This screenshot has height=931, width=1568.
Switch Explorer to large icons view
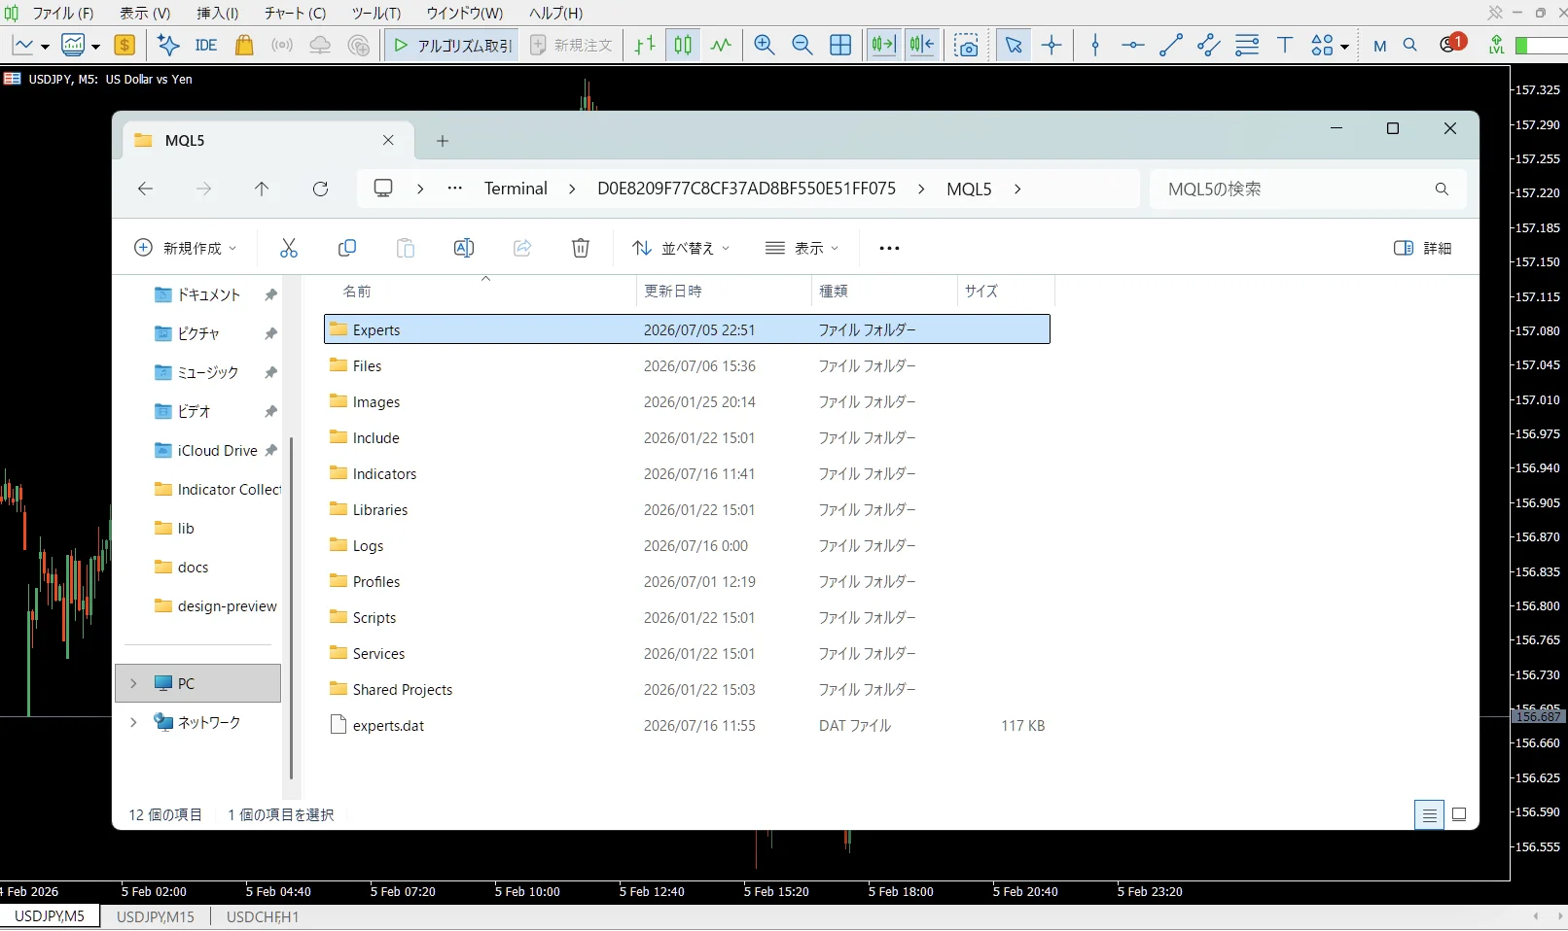point(1459,814)
